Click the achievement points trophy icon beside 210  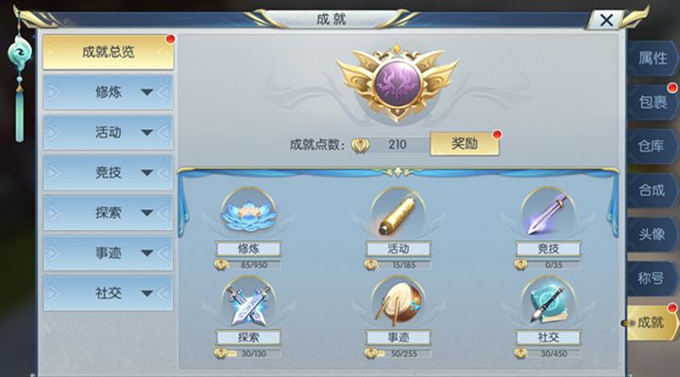[x=360, y=145]
